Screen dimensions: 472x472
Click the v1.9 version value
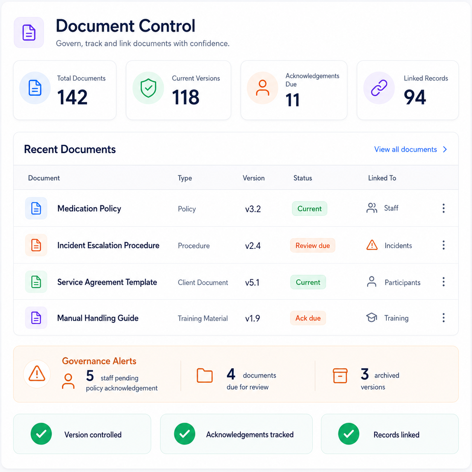[253, 318]
